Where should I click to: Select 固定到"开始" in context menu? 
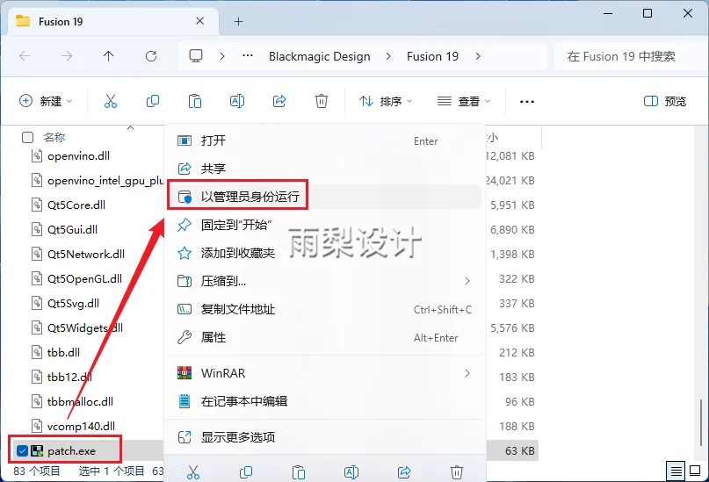(x=324, y=225)
